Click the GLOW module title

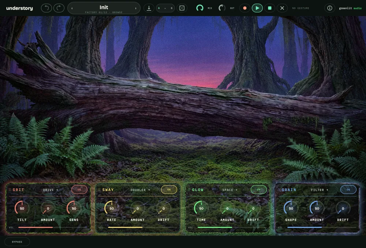pos(198,190)
